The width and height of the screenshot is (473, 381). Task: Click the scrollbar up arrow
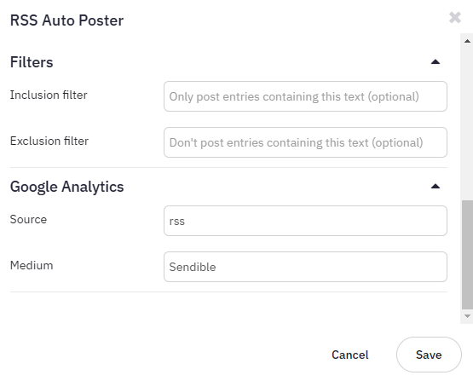467,41
